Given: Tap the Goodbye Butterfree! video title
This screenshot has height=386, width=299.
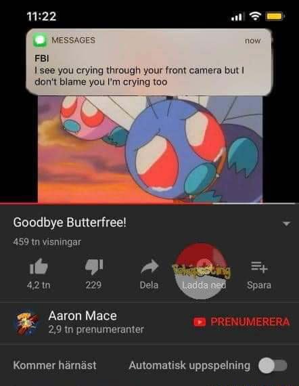Looking at the screenshot, I should (x=70, y=223).
